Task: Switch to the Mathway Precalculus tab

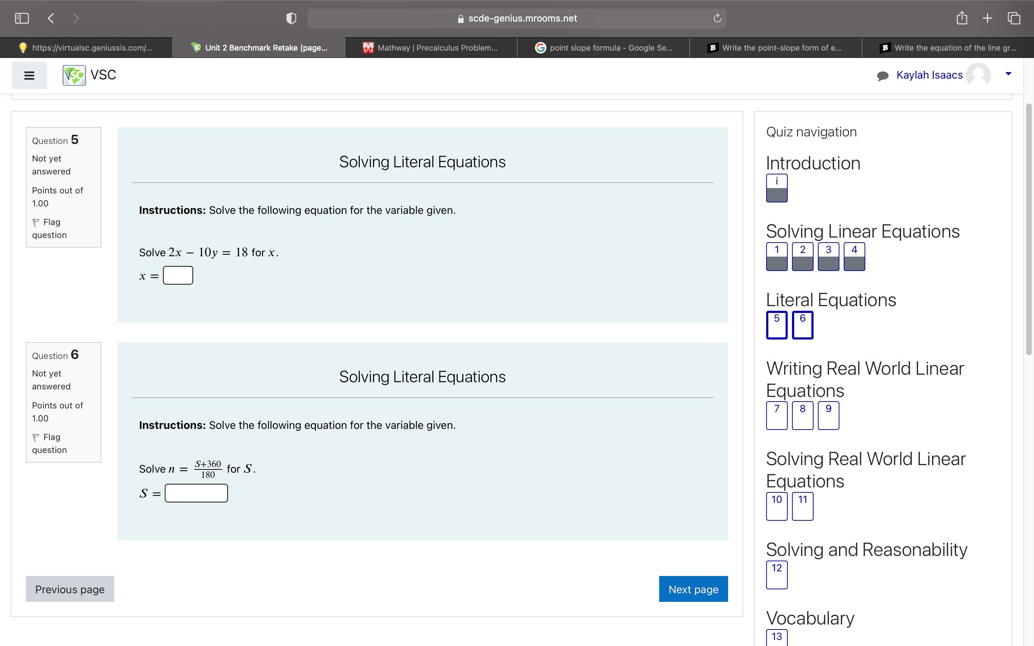Action: click(431, 48)
